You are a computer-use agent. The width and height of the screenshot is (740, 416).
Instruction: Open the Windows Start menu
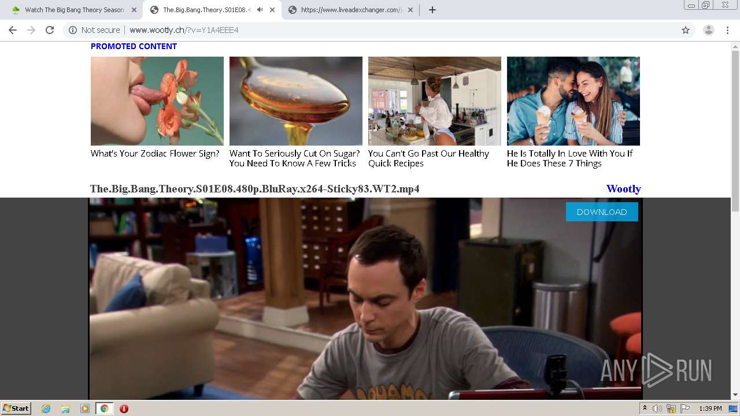coord(16,408)
